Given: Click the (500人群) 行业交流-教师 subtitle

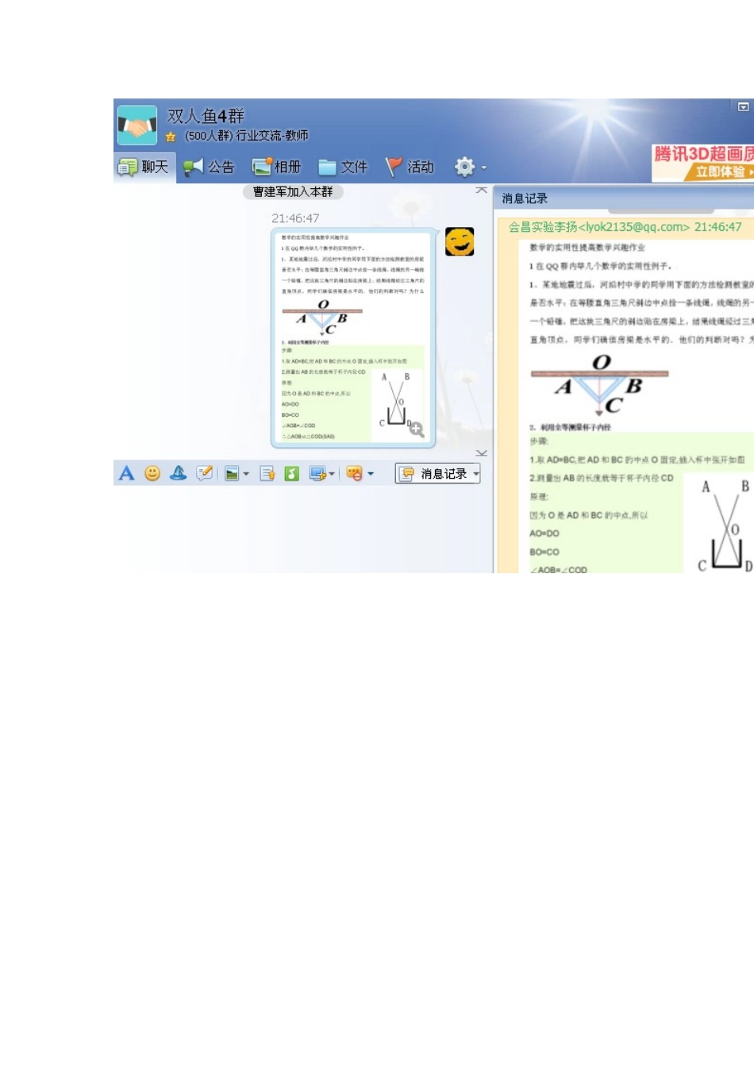Looking at the screenshot, I should 246,136.
